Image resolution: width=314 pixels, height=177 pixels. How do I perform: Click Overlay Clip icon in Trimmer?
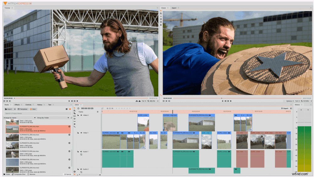click(140, 101)
